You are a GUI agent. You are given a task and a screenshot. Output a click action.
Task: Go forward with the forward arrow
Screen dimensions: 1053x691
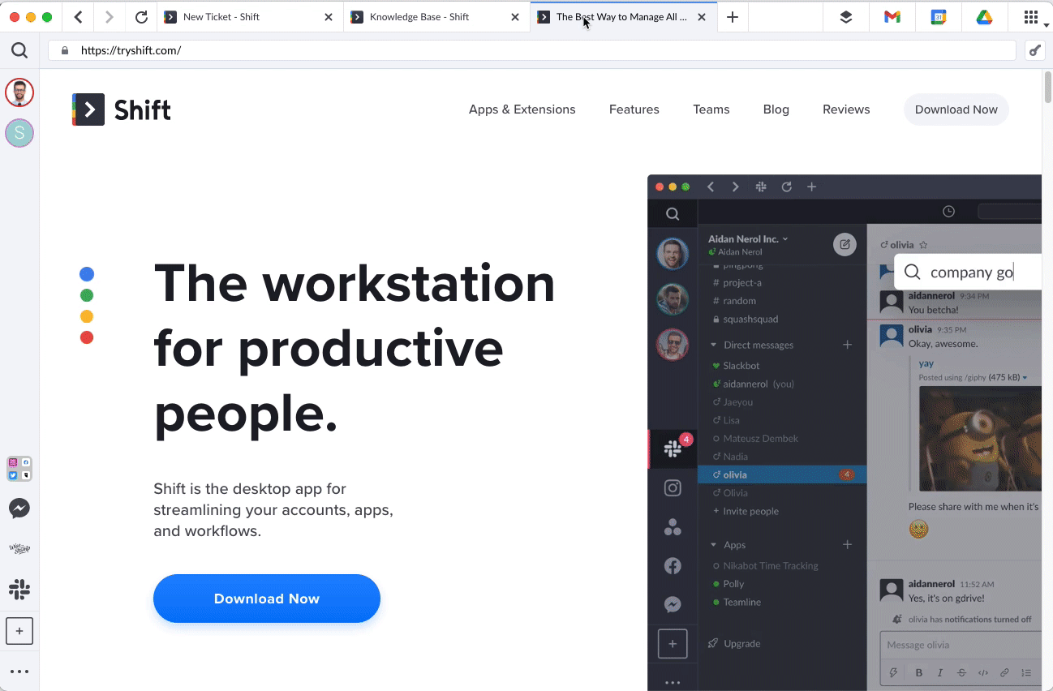110,17
